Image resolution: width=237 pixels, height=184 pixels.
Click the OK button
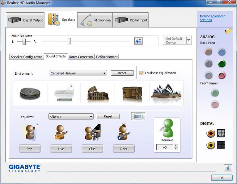coord(222,178)
